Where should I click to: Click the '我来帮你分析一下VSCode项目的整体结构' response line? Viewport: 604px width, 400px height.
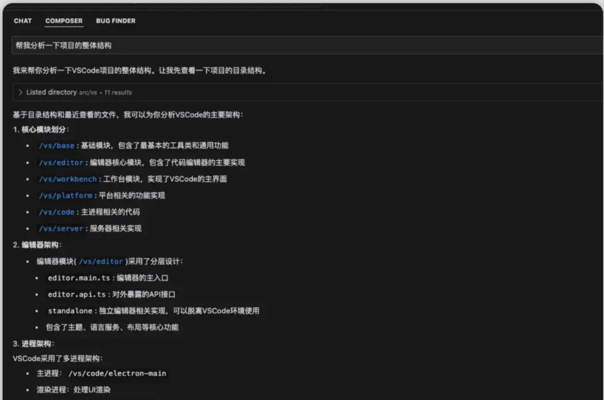click(x=139, y=70)
